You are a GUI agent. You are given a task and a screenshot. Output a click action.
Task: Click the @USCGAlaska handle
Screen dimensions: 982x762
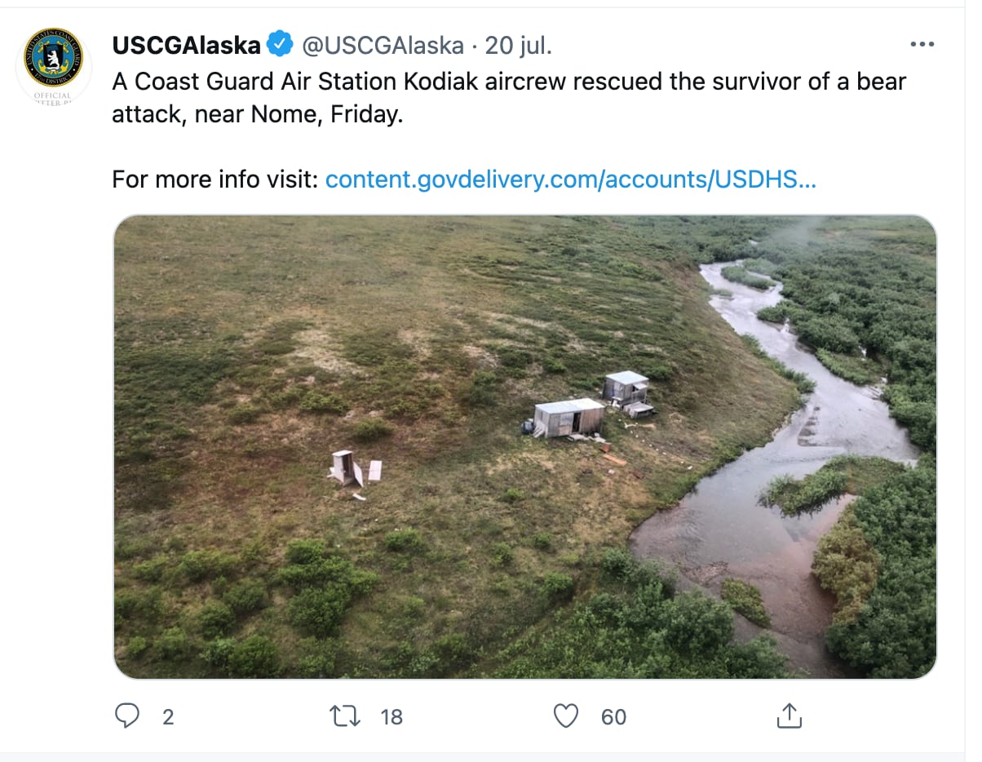tap(383, 45)
